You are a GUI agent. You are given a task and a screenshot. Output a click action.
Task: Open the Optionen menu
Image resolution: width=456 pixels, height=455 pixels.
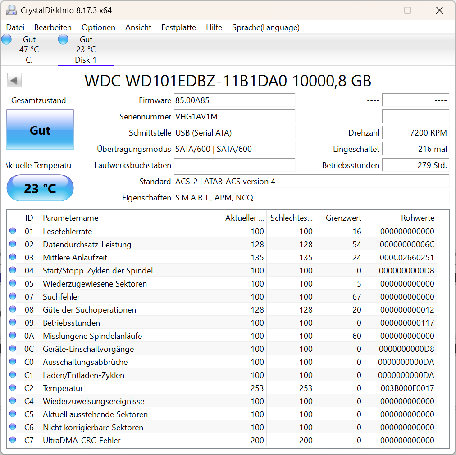98,27
